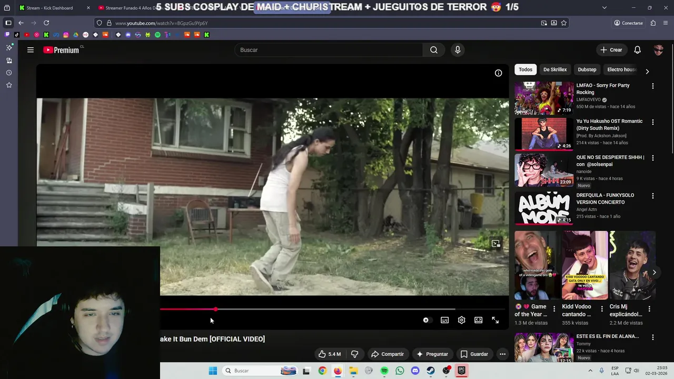Enter fullscreen in the video player
This screenshot has width=674, height=379.
point(495,320)
